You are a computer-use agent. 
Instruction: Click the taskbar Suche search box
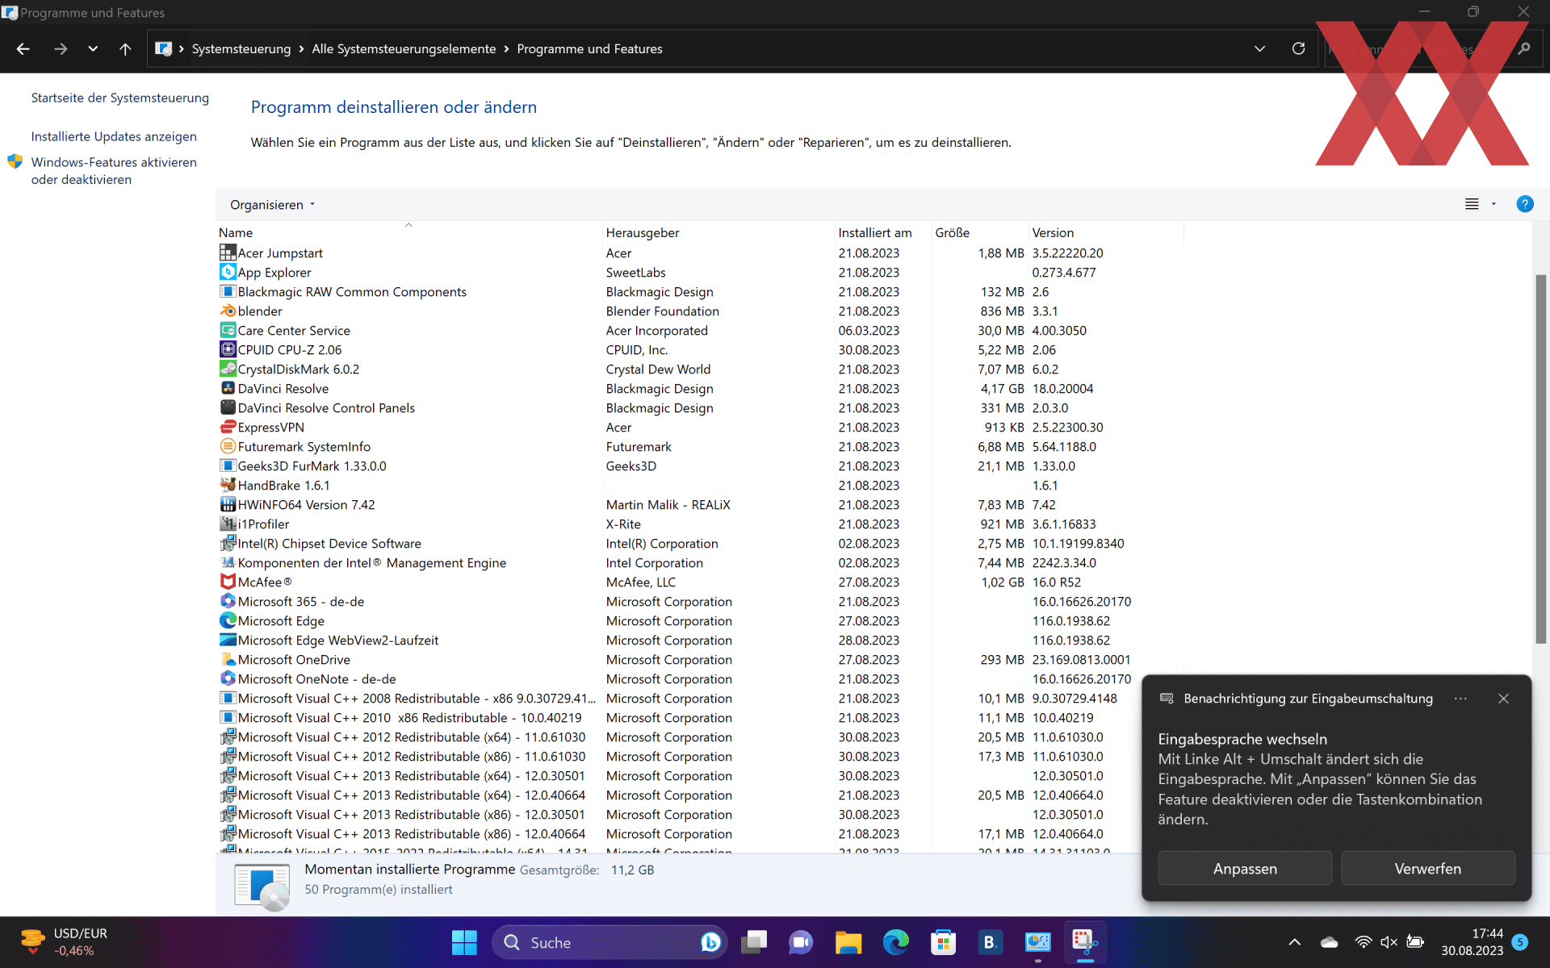609,942
